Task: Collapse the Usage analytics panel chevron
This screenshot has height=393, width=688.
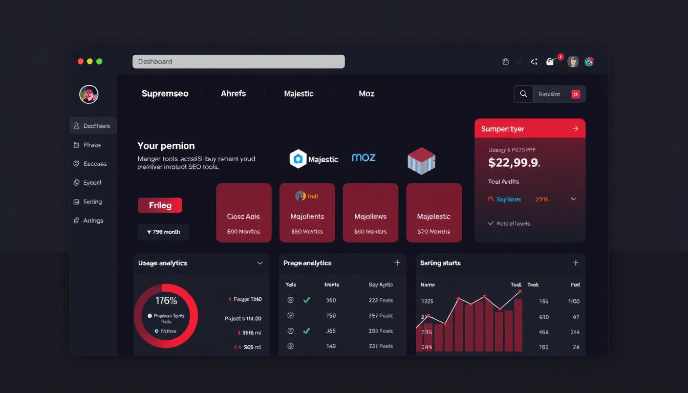Action: (260, 263)
